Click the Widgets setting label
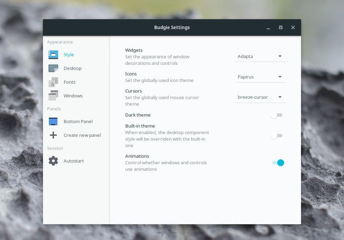This screenshot has height=240, width=344. pos(134,50)
